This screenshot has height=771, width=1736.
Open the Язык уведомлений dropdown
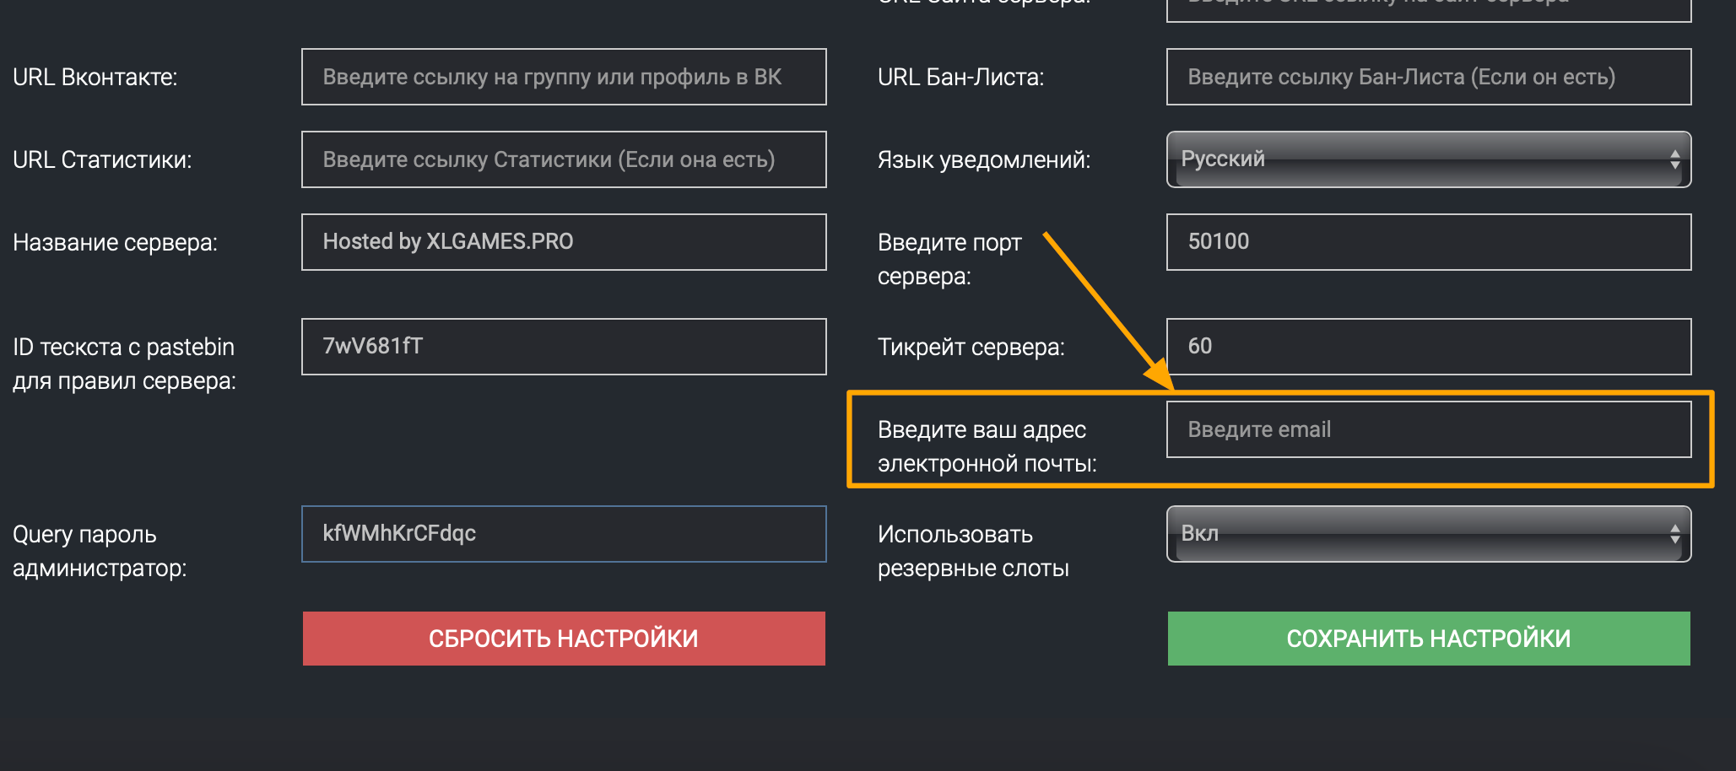pos(1427,159)
